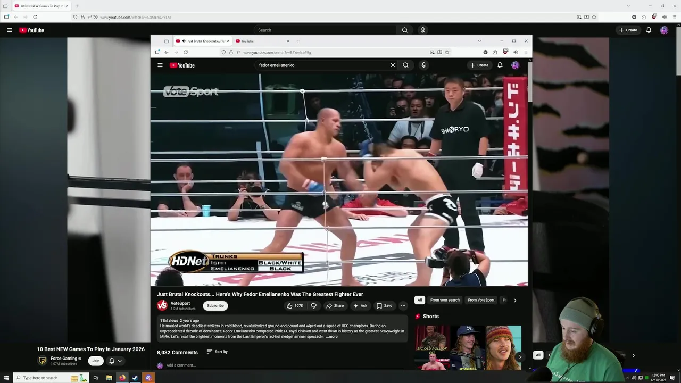Image resolution: width=681 pixels, height=383 pixels.
Task: Dislike the Fedor Emelianenko video
Action: [313, 306]
